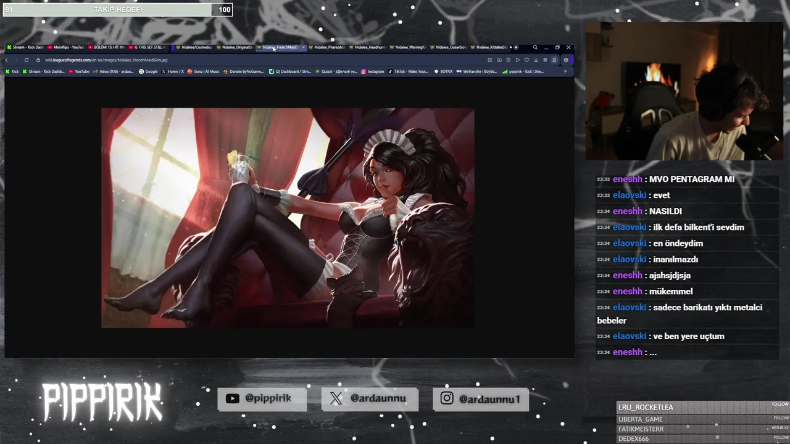Click the share page icon in address bar
The image size is (790, 444).
point(489,60)
